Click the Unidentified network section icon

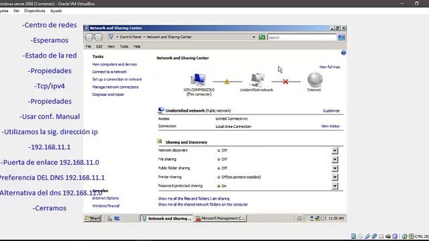161,110
